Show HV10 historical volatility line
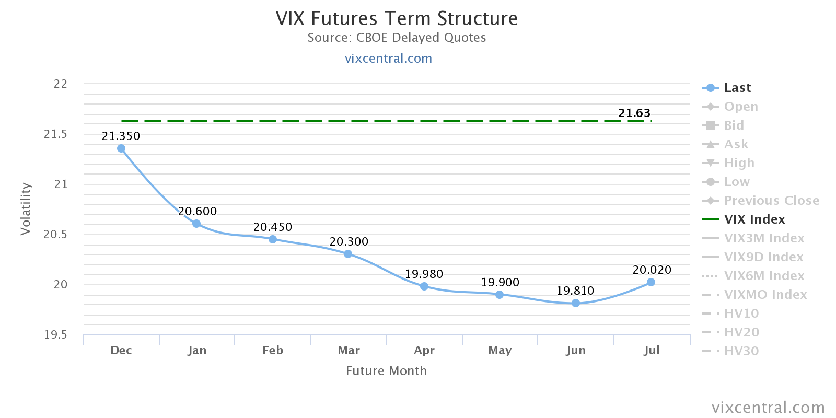Screen dimensions: 836x418 pyautogui.click(x=741, y=313)
